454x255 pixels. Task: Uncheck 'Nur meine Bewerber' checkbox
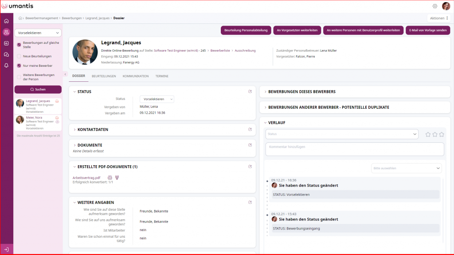(19, 65)
